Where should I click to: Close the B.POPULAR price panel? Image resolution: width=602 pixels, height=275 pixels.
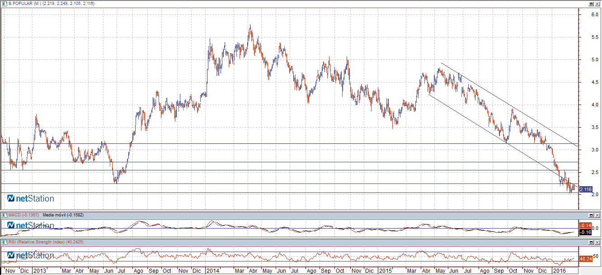pyautogui.click(x=597, y=4)
